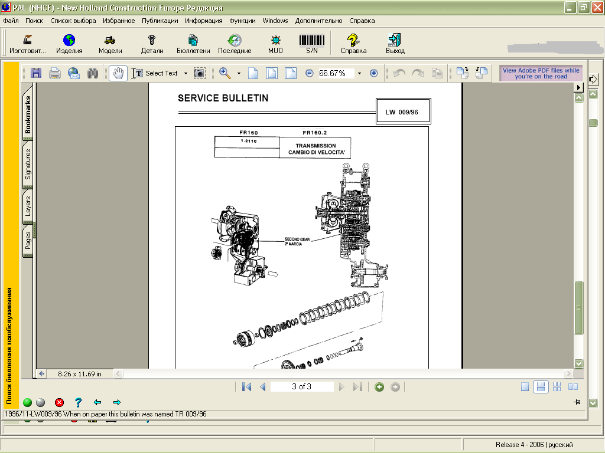
Task: Open the Бюллетени bulletins icon
Action: (193, 44)
